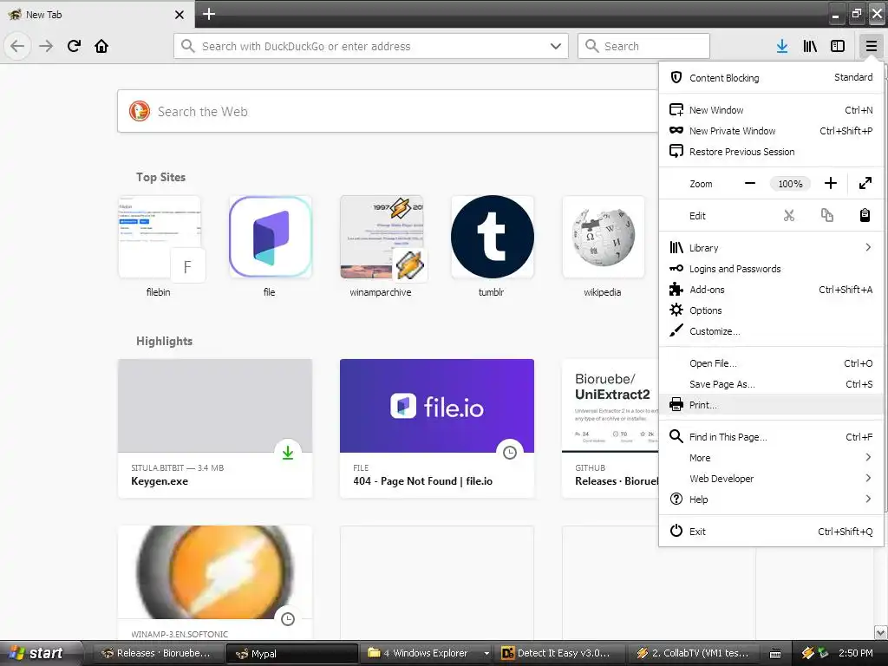The image size is (888, 666).
Task: Click the Search the Web field
Action: click(388, 112)
